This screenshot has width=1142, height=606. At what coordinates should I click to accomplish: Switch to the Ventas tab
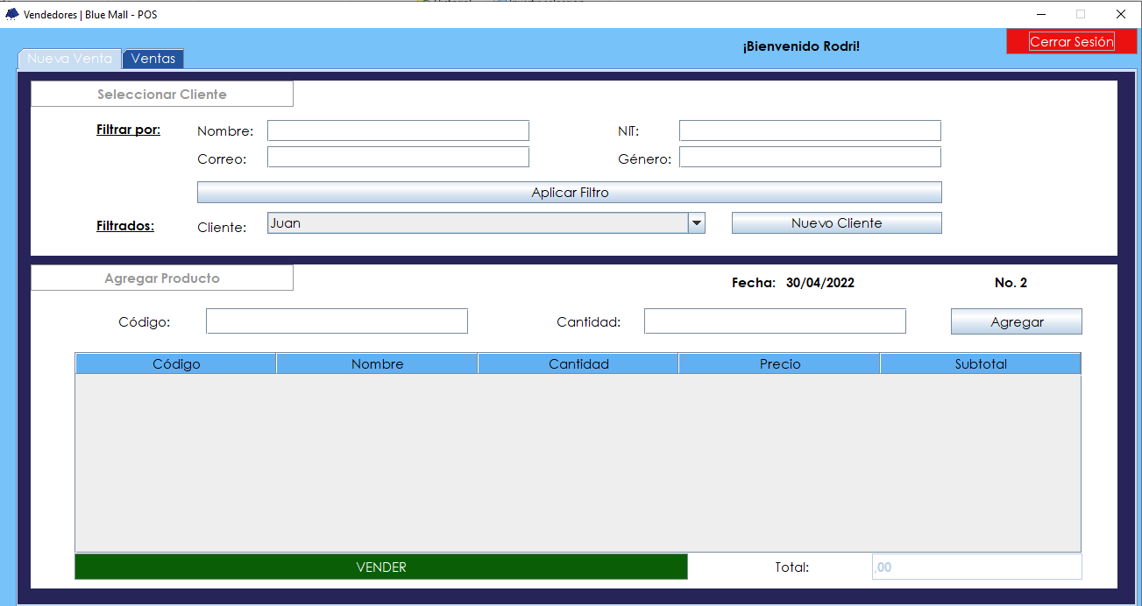(x=153, y=59)
